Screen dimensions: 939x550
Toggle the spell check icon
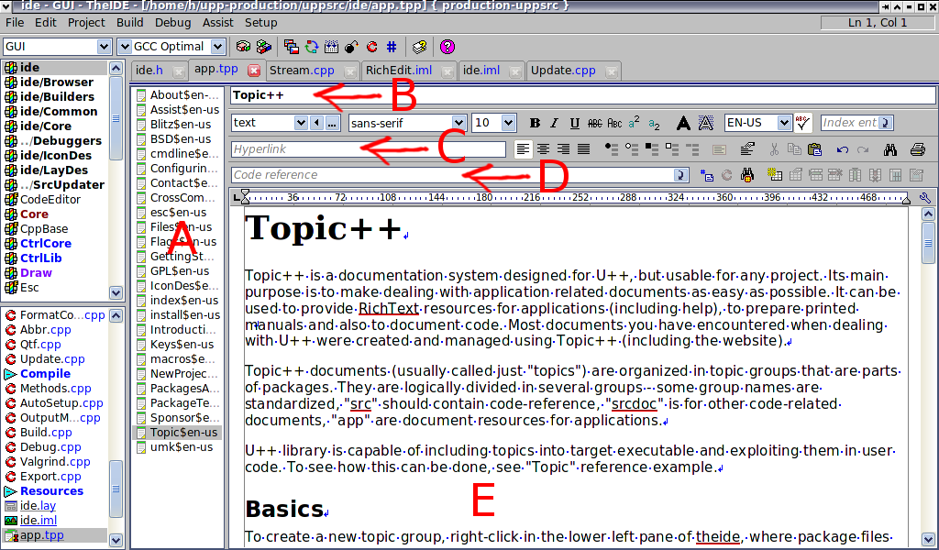pyautogui.click(x=802, y=123)
